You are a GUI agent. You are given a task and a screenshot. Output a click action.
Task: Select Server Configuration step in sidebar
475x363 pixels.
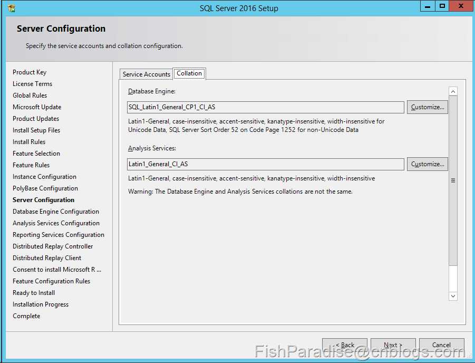(x=44, y=200)
